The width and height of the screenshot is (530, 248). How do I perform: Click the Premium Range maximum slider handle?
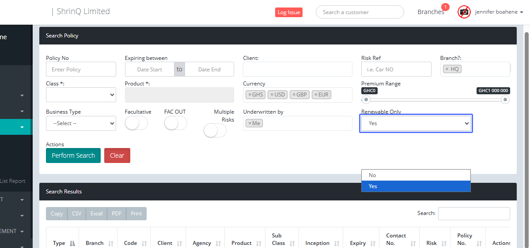[505, 100]
